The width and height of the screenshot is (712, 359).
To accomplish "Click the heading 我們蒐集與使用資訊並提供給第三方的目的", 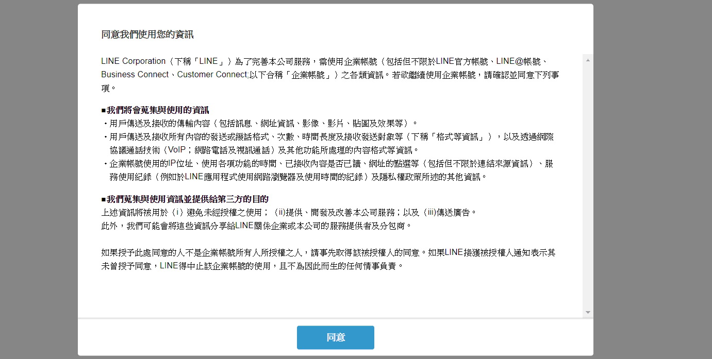I will point(185,199).
